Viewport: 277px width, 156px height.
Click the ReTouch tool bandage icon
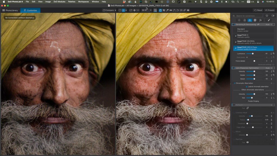point(248,108)
